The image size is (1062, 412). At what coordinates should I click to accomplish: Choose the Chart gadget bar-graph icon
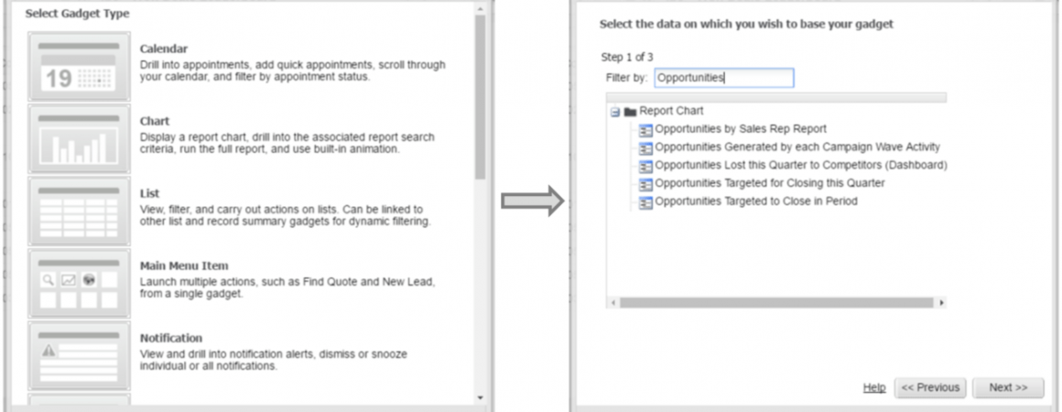[79, 139]
